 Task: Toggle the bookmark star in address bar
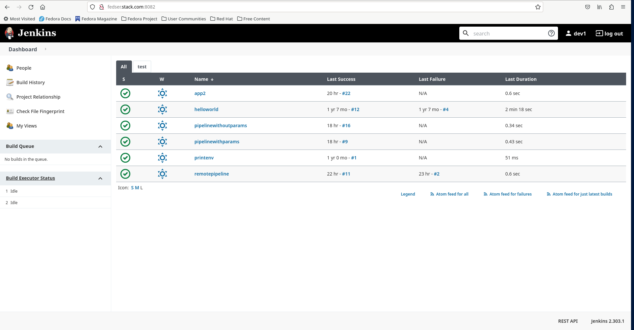pyautogui.click(x=538, y=7)
